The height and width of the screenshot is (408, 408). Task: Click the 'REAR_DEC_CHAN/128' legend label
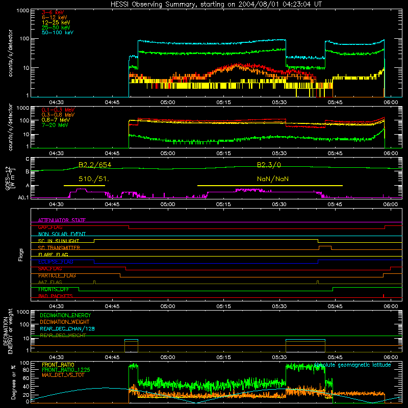[x=67, y=328]
